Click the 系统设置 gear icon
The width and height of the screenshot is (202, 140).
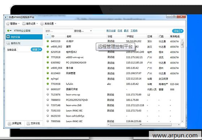[x=42, y=24]
